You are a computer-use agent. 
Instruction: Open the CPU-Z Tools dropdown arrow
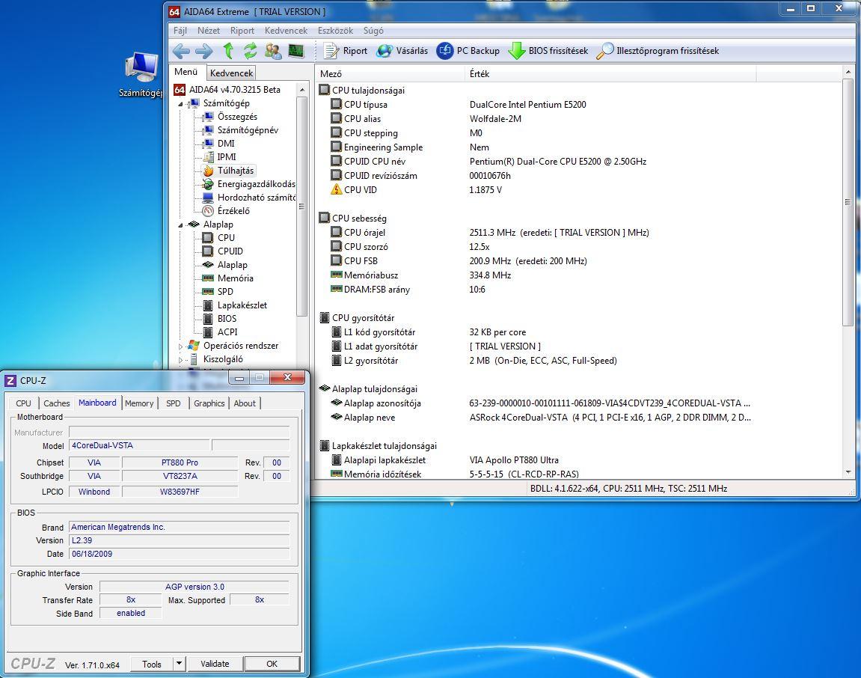pos(179,663)
